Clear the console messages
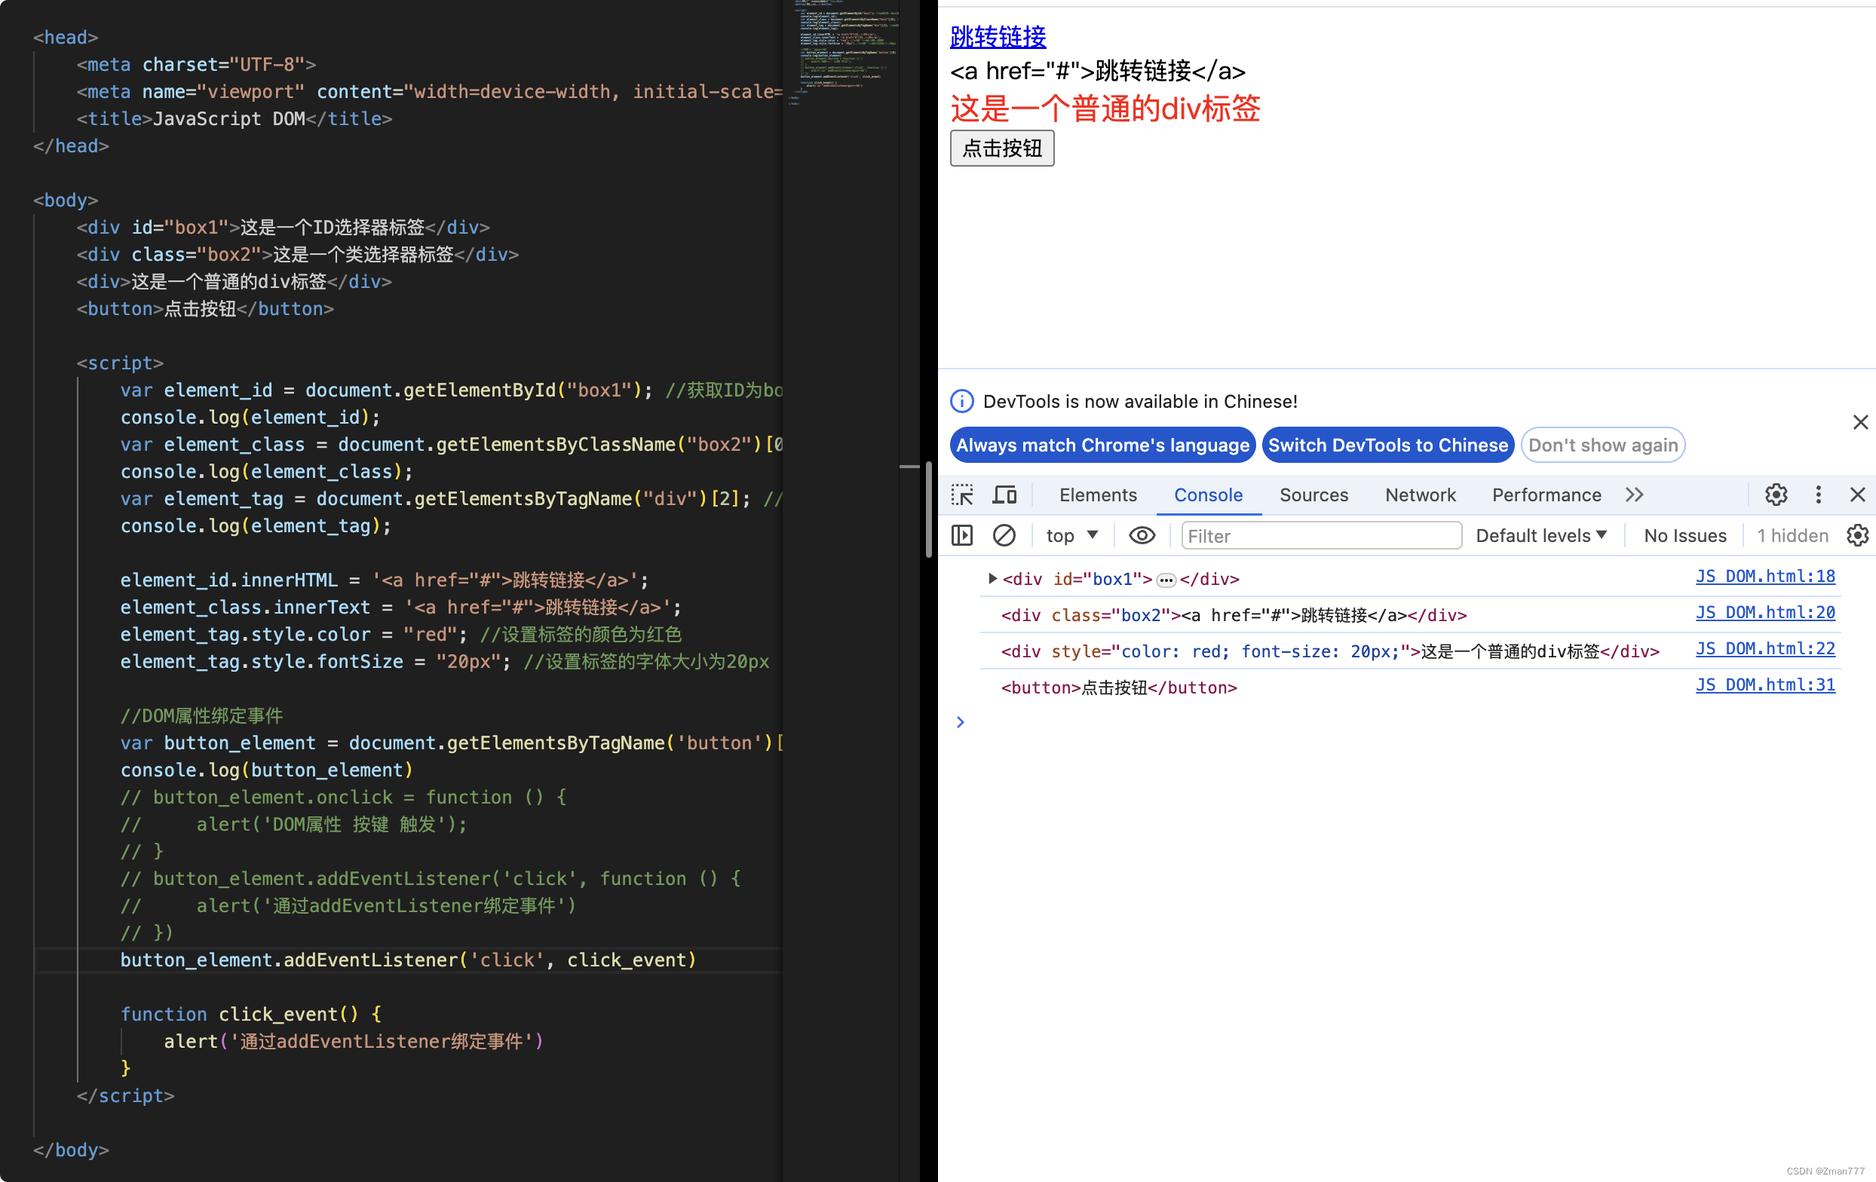 (x=1005, y=535)
